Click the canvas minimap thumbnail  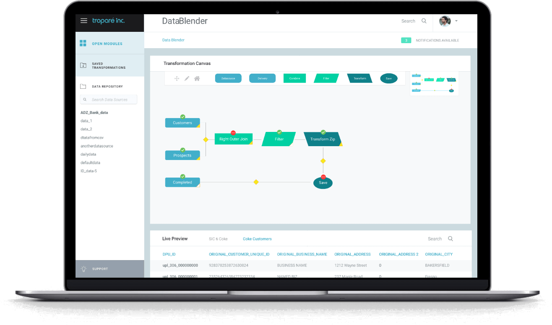(434, 83)
